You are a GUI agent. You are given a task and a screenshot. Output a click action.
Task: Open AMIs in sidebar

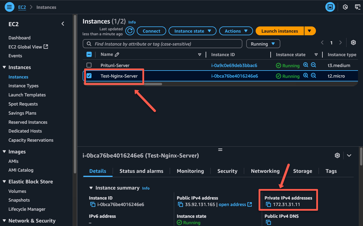14,161
